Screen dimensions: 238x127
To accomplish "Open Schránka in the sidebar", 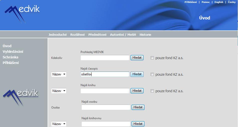I will pyautogui.click(x=10, y=57).
